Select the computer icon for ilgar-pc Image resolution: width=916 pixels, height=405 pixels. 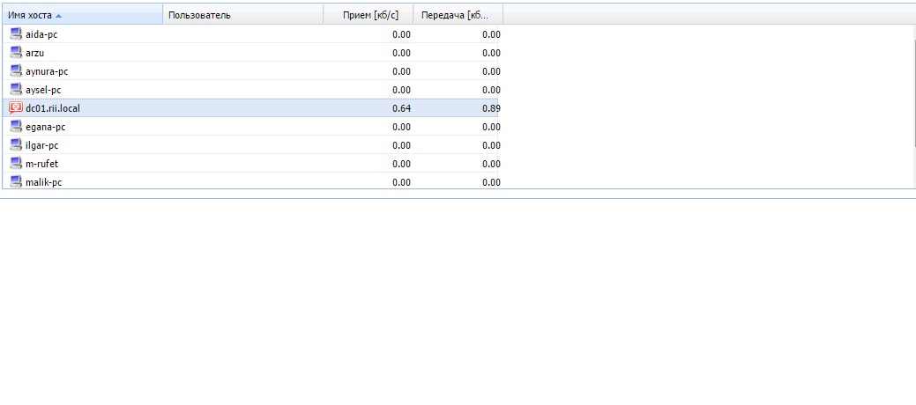(17, 144)
